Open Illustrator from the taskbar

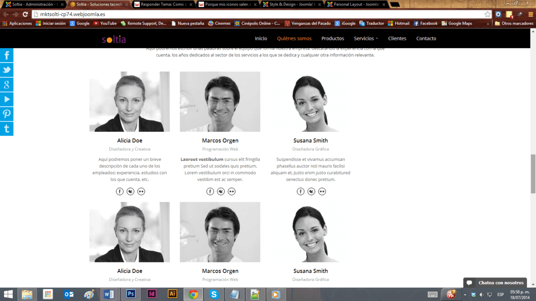[172, 294]
